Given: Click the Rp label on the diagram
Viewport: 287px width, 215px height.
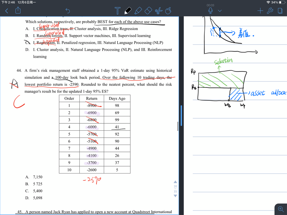Looking at the screenshot, I should pyautogui.click(x=193, y=71).
